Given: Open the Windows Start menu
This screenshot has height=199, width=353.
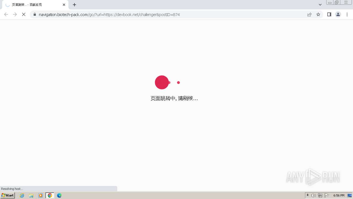Looking at the screenshot, I should [8, 195].
